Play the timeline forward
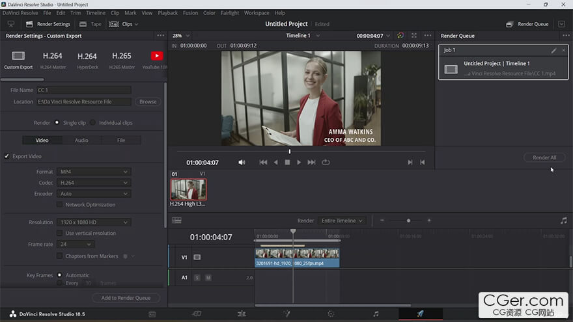Viewport: 573px width, 322px height. coord(299,162)
